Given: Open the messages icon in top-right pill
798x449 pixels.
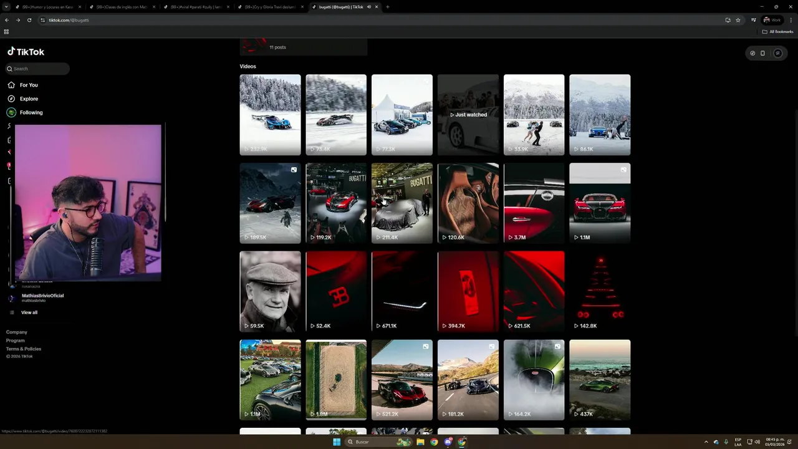Looking at the screenshot, I should tap(777, 53).
